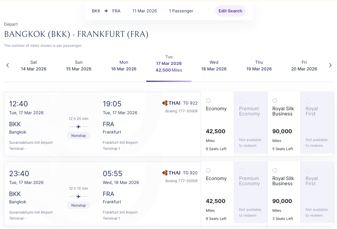Click disabled Premium Economy radio for TG 920
This screenshot has width=337, height=229.
pyautogui.click(x=241, y=171)
